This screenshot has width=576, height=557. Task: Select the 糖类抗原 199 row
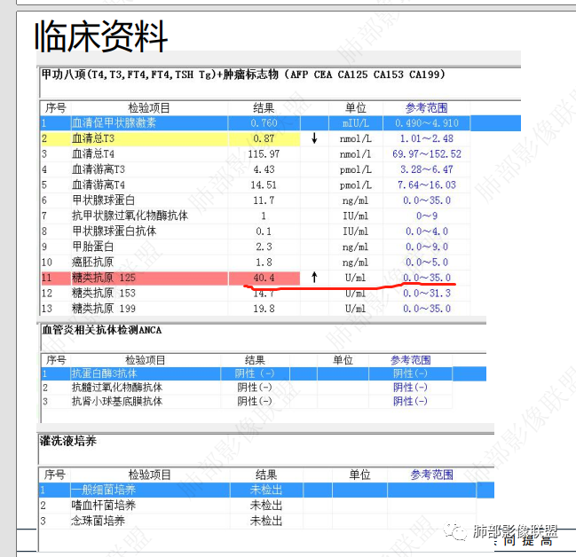[256, 309]
